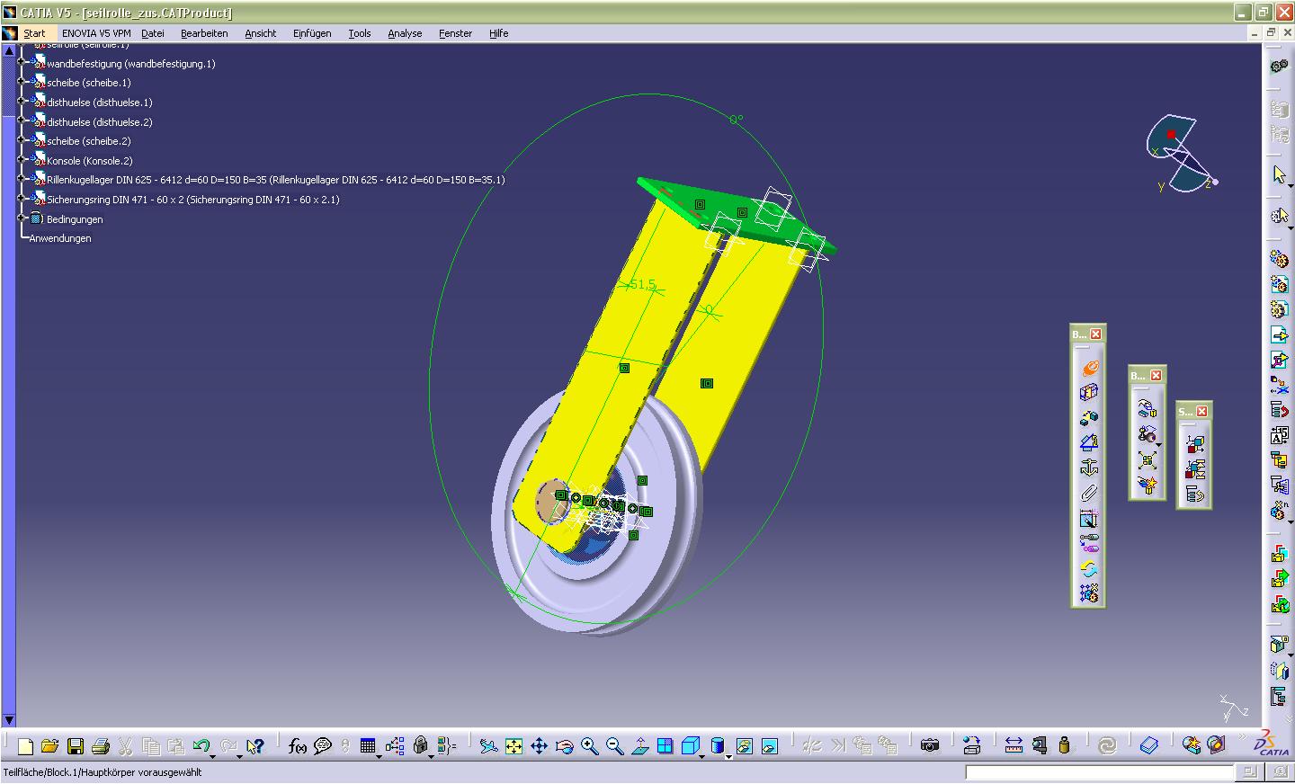Click the Coincidence Constraint icon in floating toolbar
The image size is (1295, 784).
pos(1089,367)
